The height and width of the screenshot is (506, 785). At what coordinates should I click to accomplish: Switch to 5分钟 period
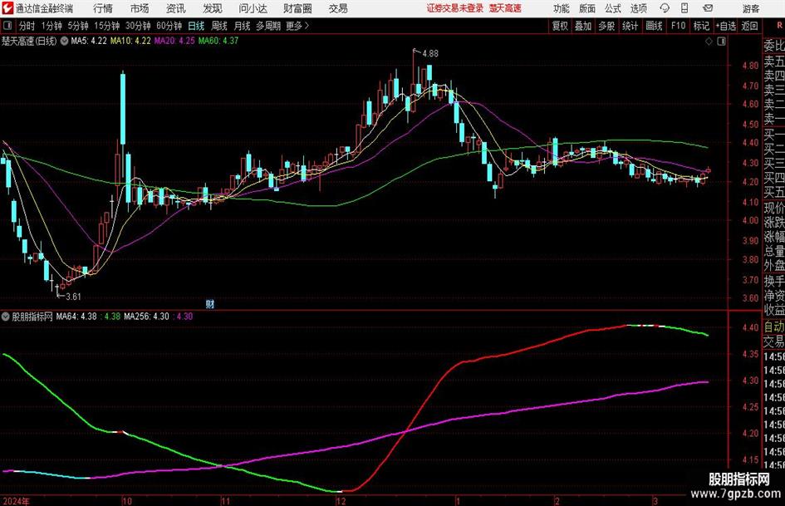coord(78,26)
